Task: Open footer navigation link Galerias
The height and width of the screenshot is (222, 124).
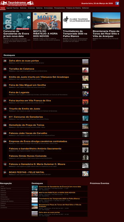Action: point(3,195)
